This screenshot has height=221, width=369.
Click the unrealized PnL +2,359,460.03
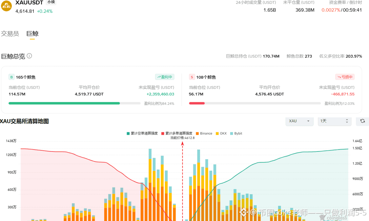160,94
